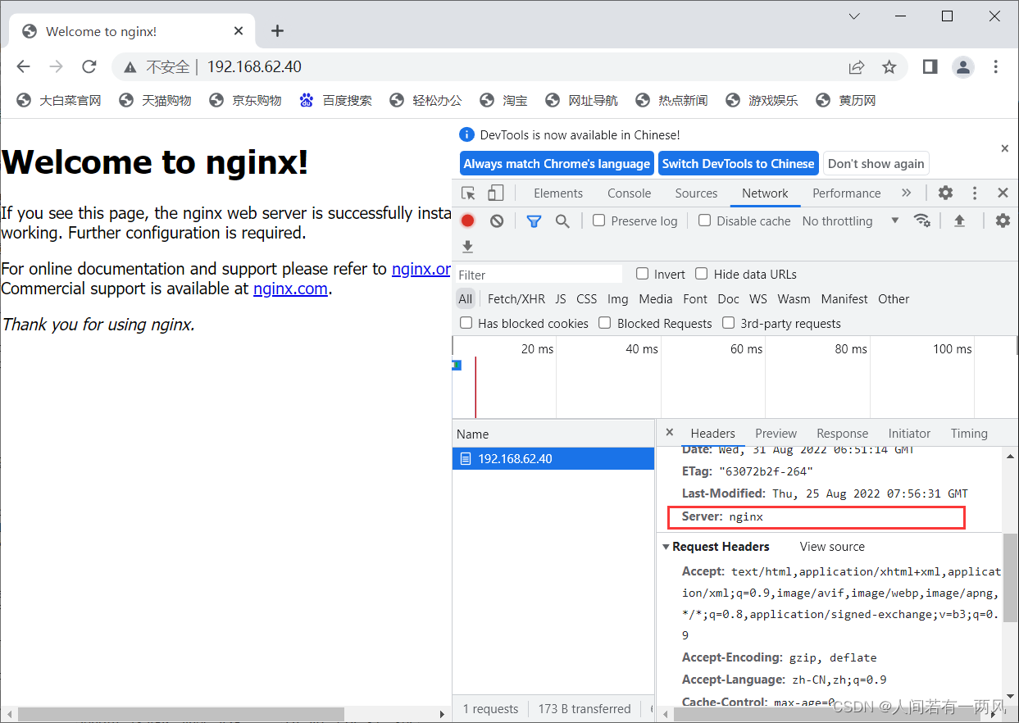
Task: Filter requests by Img type
Action: (618, 299)
